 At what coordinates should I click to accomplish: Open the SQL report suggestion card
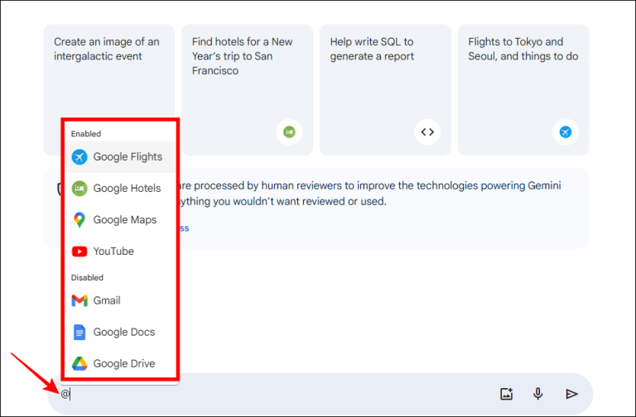pos(385,89)
